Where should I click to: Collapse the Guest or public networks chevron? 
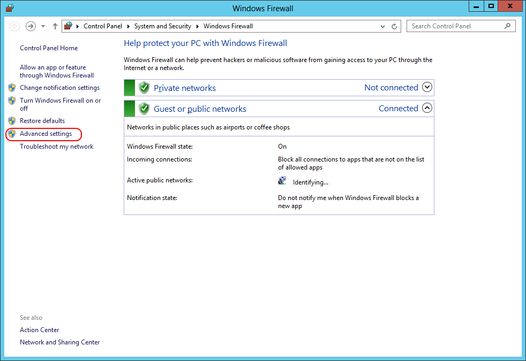tap(427, 108)
